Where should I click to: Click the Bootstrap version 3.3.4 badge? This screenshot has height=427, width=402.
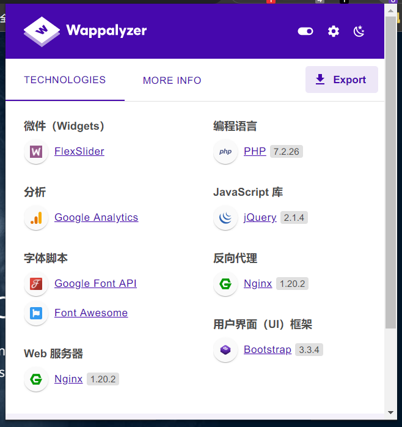(x=309, y=350)
